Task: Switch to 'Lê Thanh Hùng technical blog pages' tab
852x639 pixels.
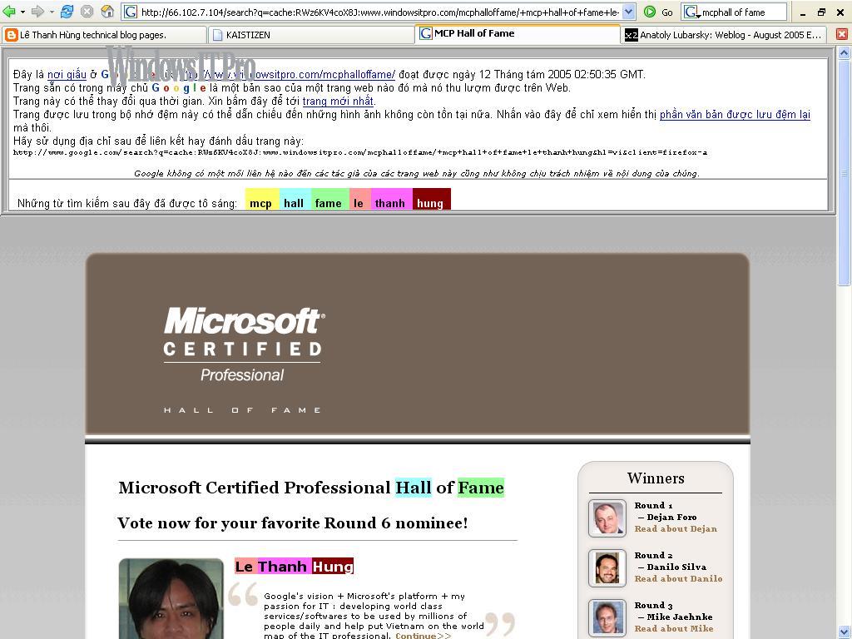Action: [x=104, y=35]
